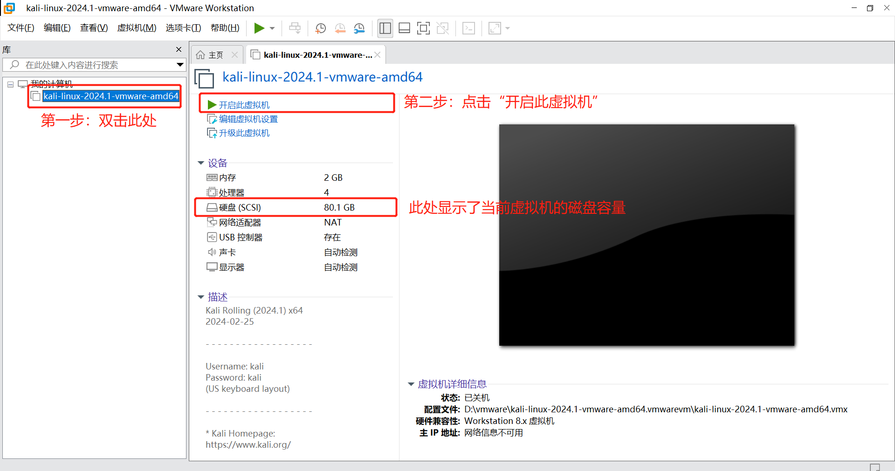Click the VM icon beside the page title
The width and height of the screenshot is (895, 471).
[204, 78]
